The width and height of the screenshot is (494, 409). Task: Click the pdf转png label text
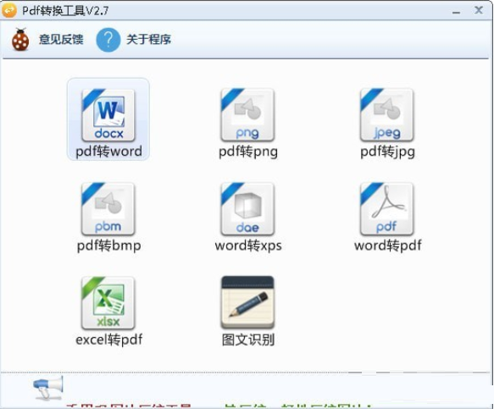[248, 152]
